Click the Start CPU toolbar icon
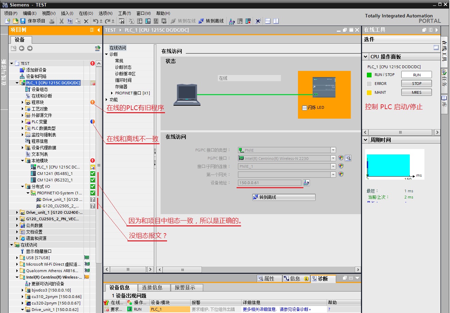Viewport: 450px width, 313px height. coord(240,21)
